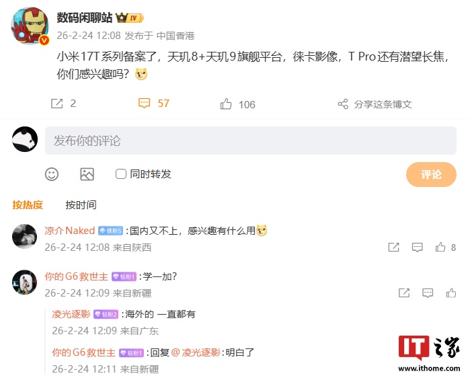The height and width of the screenshot is (378, 468).
Task: Click the orange 评论 submit button
Action: coord(431,174)
